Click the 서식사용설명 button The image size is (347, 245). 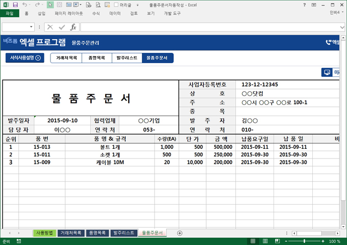point(24,58)
